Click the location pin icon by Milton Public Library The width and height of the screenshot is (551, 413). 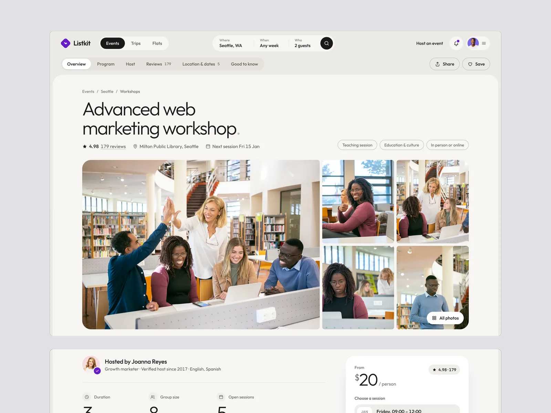135,146
